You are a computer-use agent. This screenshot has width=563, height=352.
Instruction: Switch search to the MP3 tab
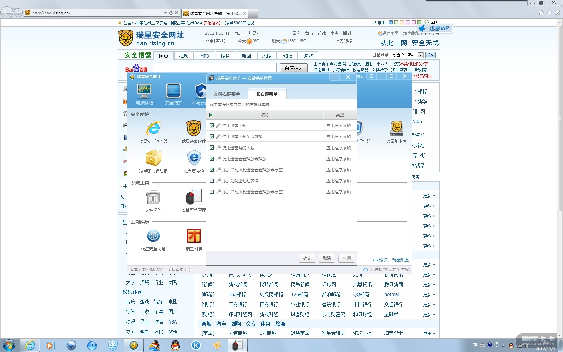click(204, 56)
